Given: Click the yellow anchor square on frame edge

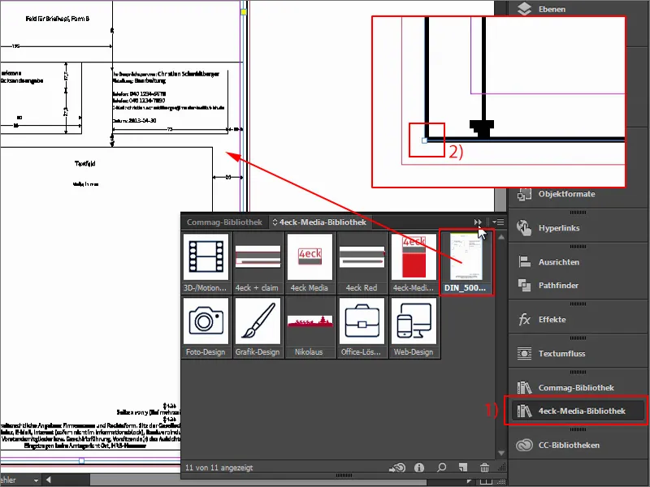Looking at the screenshot, I should coord(244,12).
